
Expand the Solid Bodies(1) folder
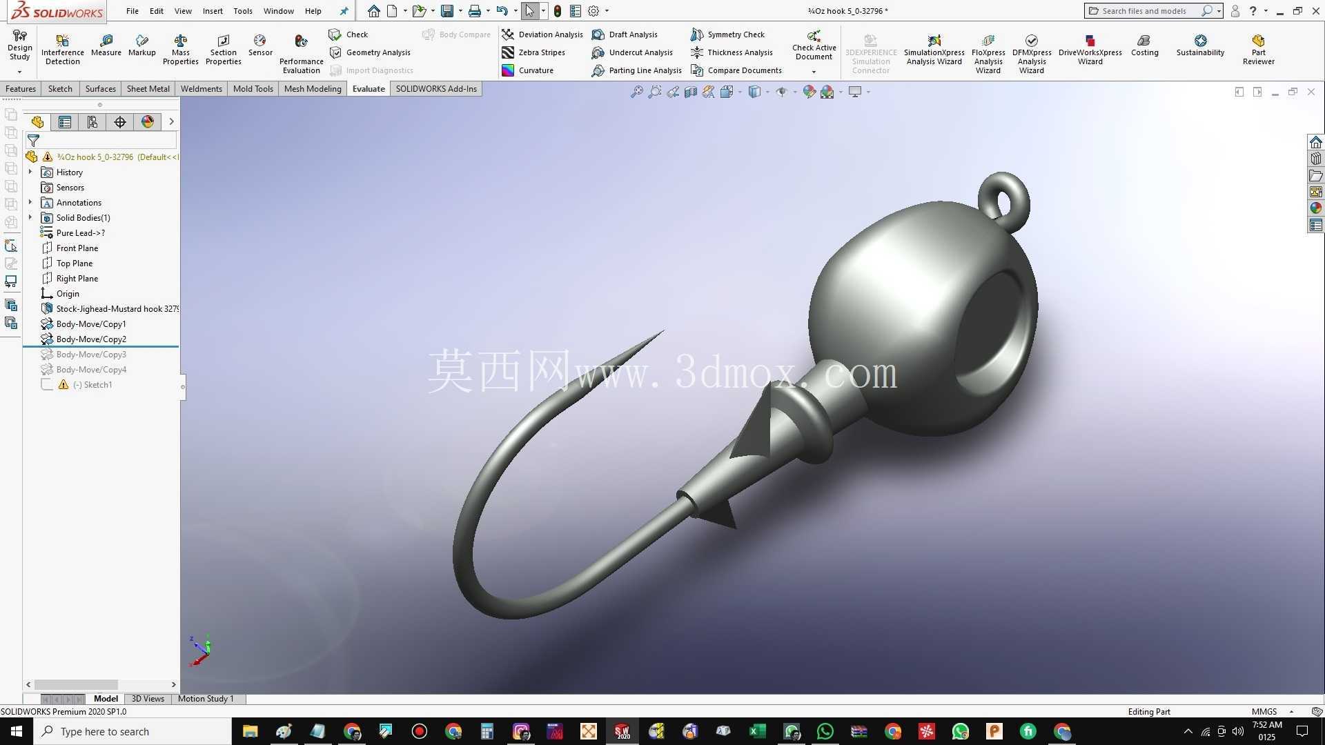click(30, 217)
